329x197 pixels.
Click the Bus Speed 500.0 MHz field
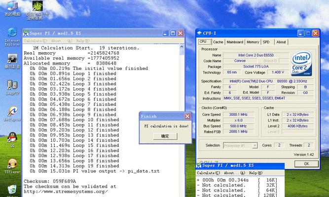tap(238, 126)
